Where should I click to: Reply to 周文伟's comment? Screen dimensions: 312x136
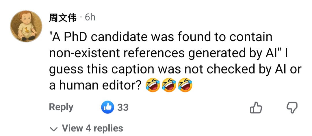tap(61, 107)
